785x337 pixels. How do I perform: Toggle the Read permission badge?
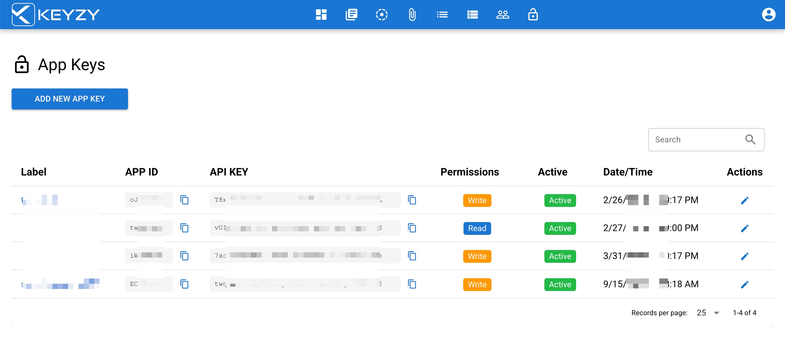[477, 228]
